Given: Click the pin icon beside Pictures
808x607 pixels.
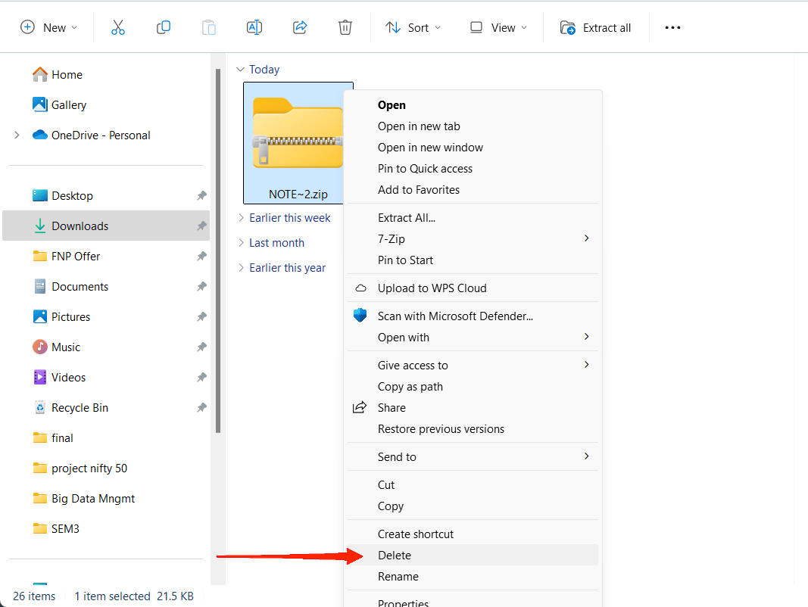Looking at the screenshot, I should [201, 316].
